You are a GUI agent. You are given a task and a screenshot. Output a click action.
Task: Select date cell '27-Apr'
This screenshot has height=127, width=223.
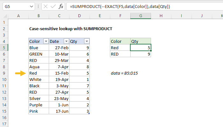click(x=59, y=92)
